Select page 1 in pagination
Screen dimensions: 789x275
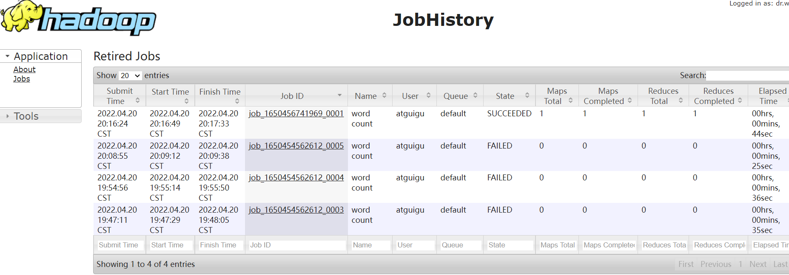(x=741, y=264)
